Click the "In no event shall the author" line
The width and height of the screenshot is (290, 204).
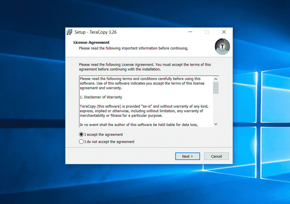coord(138,125)
